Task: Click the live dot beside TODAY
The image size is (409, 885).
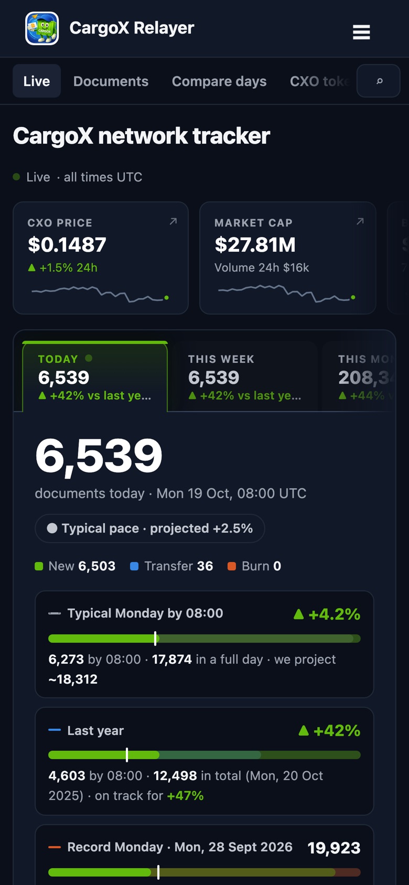Action: coord(89,358)
